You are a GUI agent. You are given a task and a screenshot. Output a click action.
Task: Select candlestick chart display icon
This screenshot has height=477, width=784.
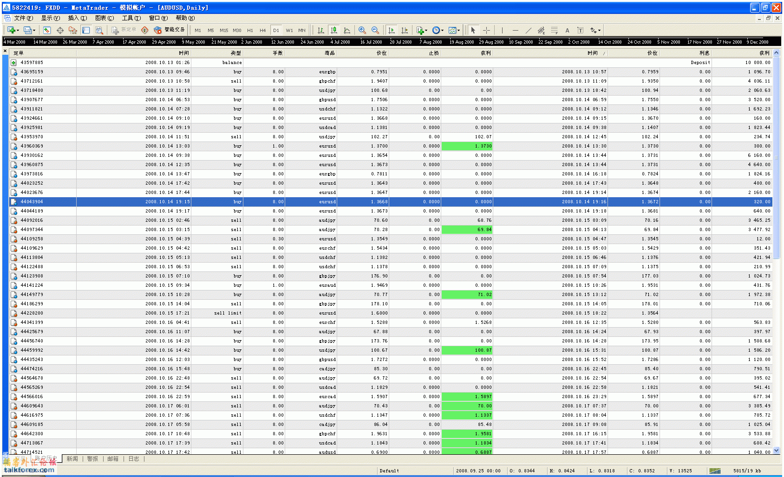[333, 30]
